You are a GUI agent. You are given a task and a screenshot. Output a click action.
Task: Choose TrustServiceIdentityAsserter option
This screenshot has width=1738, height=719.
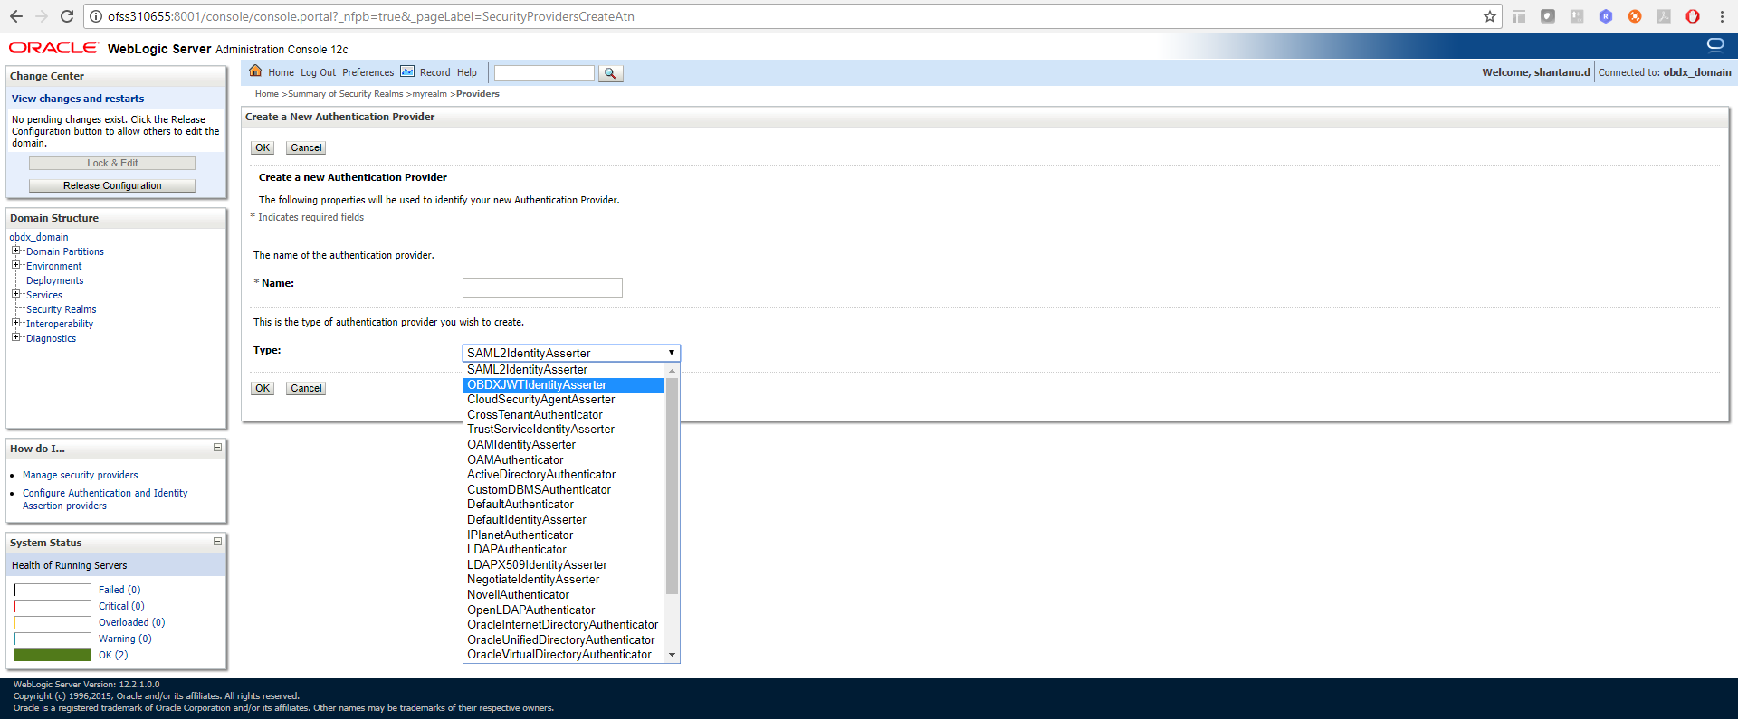[x=564, y=430]
